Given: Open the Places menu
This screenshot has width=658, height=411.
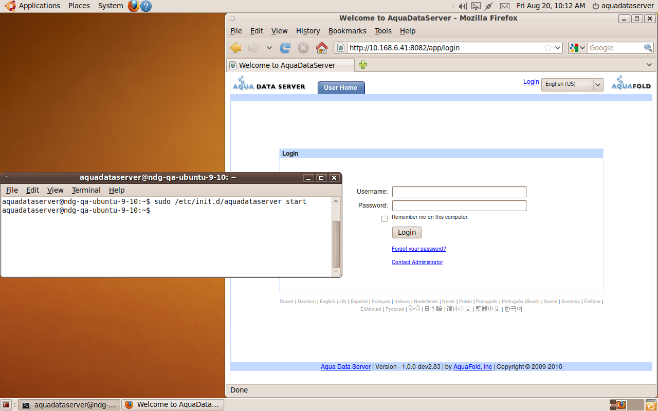Looking at the screenshot, I should tap(79, 6).
